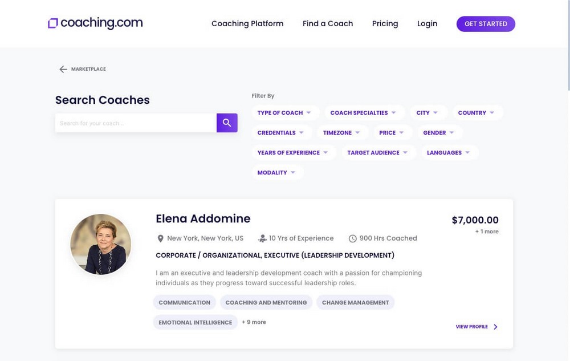Select Find a Coach in the navigation

coord(328,23)
